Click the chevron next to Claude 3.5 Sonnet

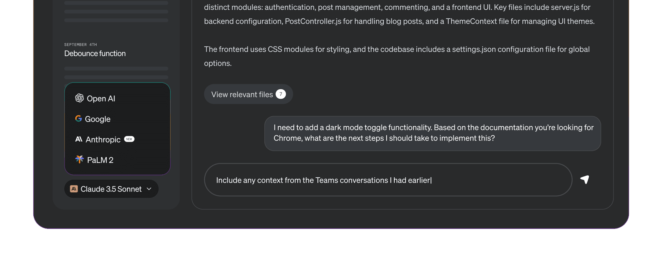(x=149, y=189)
